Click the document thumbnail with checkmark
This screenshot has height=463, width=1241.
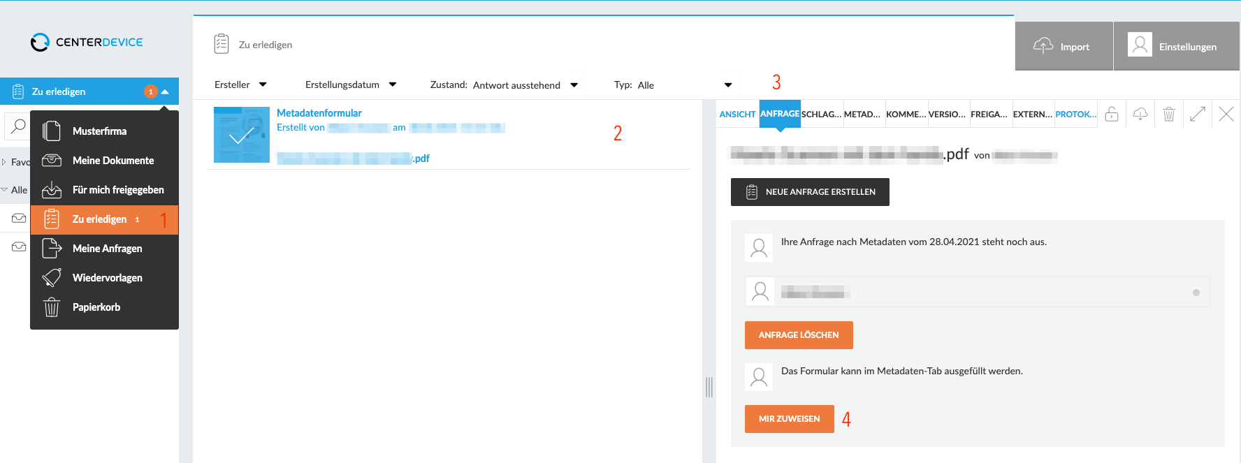pyautogui.click(x=242, y=135)
